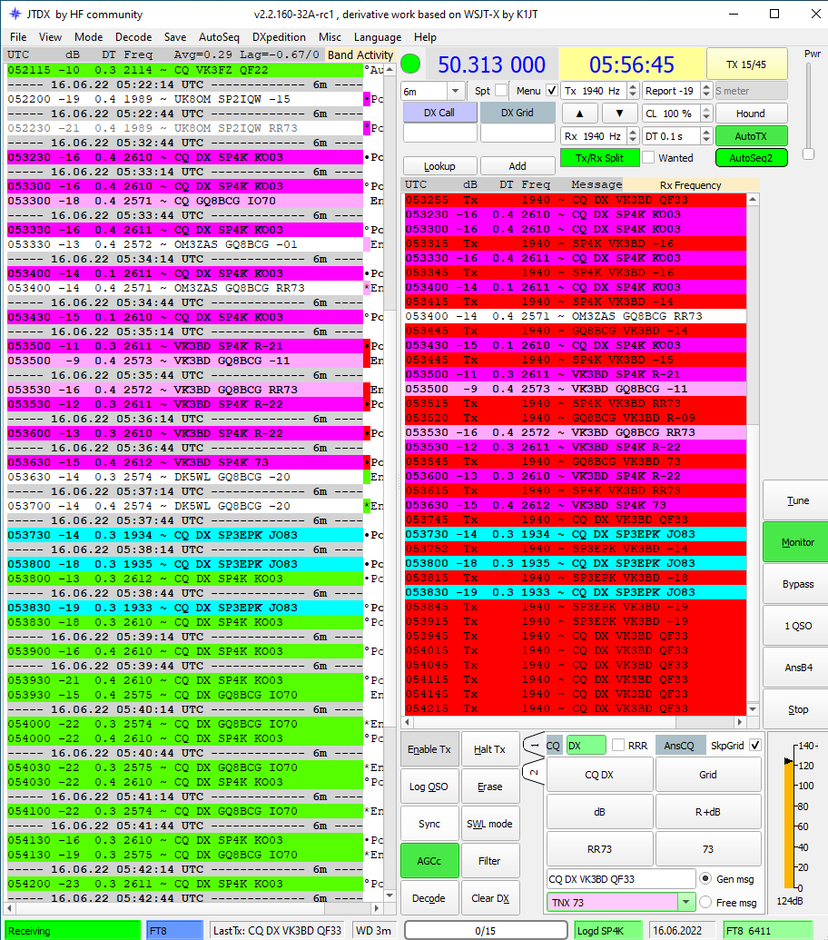Click the Rx Frequency scroll-right arrow
Image resolution: width=828 pixels, height=940 pixels.
[740, 722]
